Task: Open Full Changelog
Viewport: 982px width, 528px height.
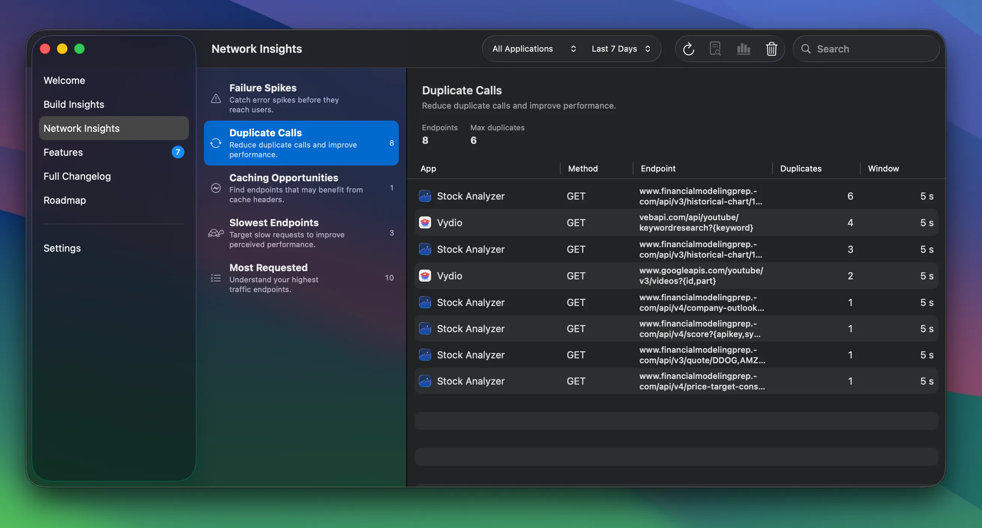Action: click(77, 176)
